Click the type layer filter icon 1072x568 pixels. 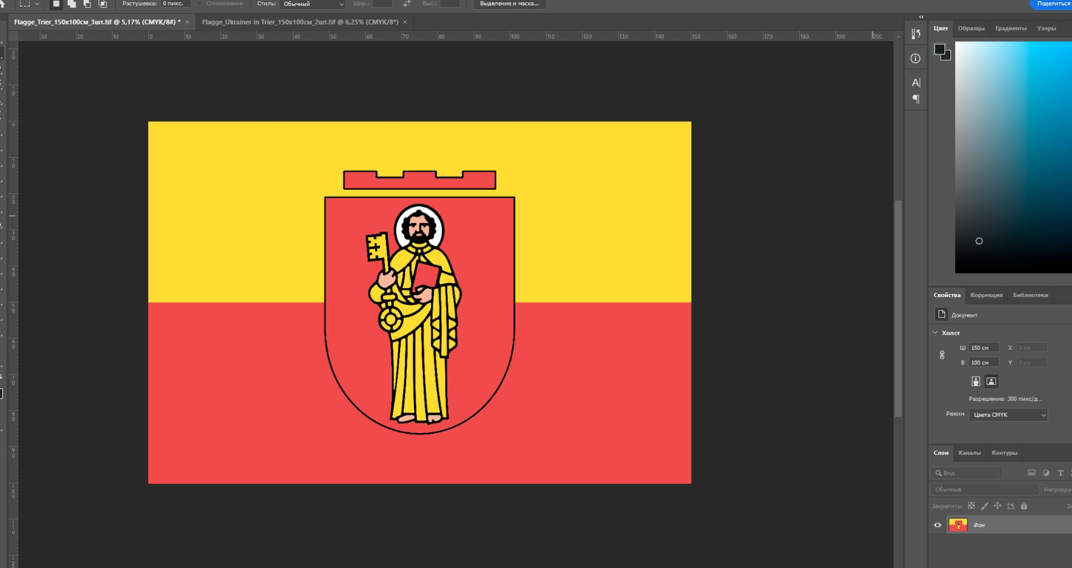point(1060,473)
